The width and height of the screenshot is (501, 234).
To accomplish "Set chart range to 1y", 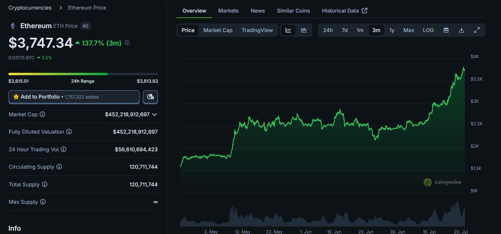I will click(x=392, y=30).
